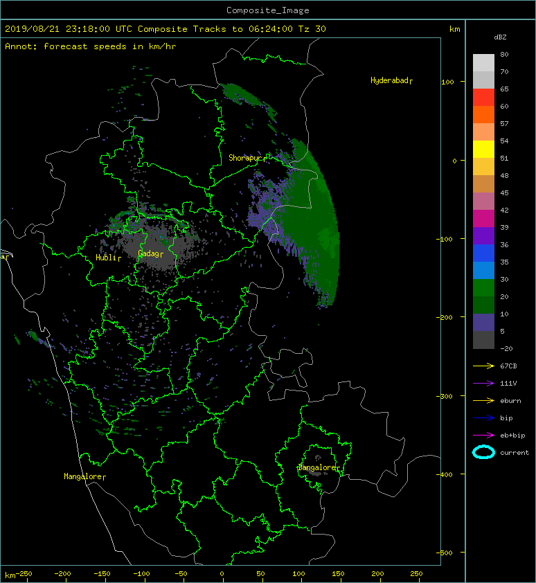Select the 39 dBZ purple swatch
Viewport: 536px width, 583px height.
coord(483,235)
